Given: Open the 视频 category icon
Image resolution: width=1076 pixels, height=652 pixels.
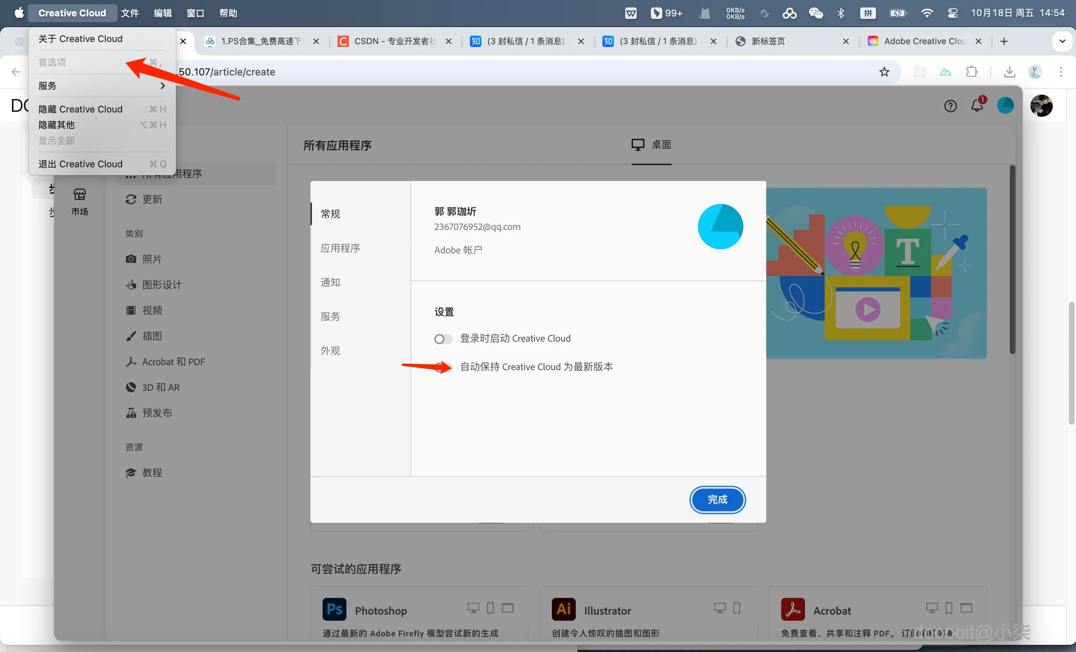Looking at the screenshot, I should (x=131, y=310).
